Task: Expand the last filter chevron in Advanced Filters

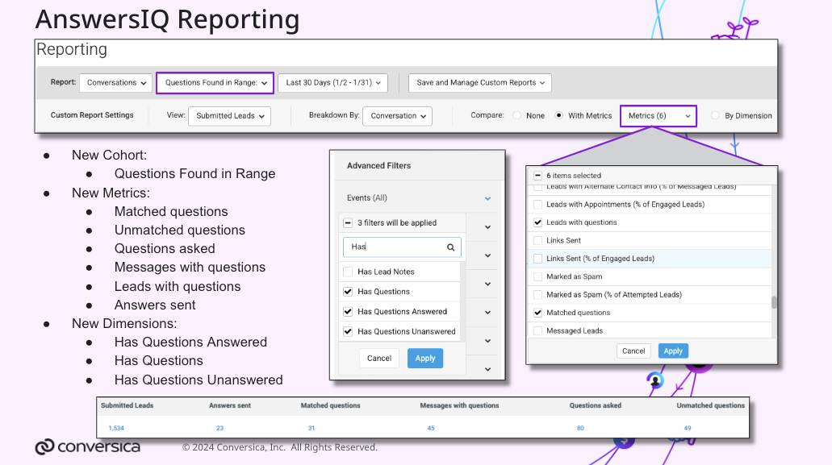Action: point(487,369)
